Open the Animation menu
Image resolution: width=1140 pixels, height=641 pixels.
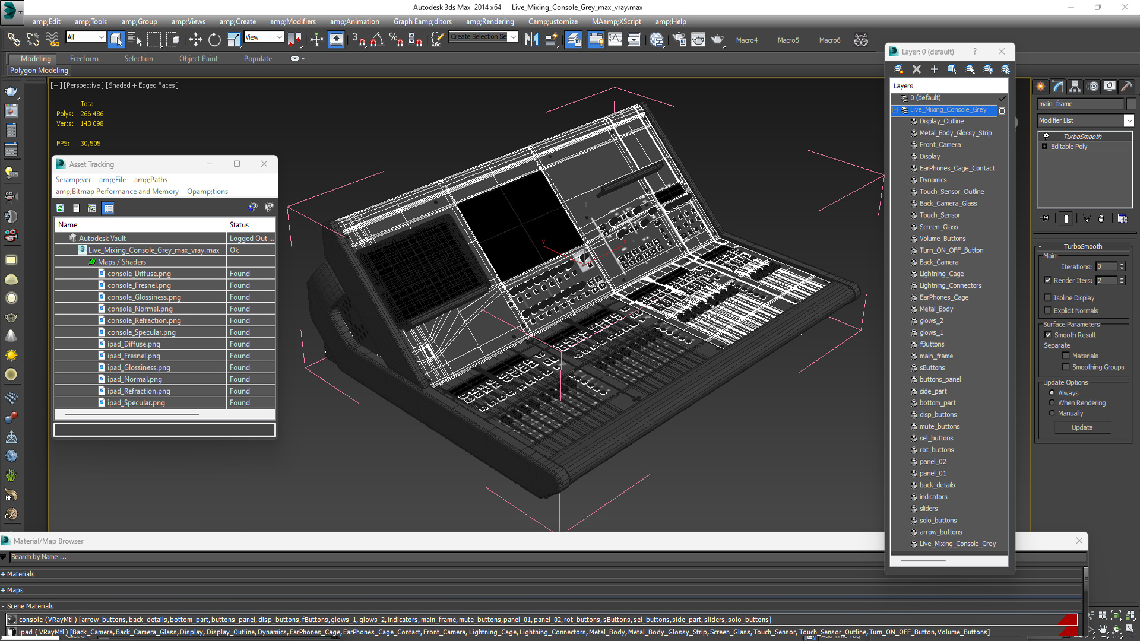354,21
